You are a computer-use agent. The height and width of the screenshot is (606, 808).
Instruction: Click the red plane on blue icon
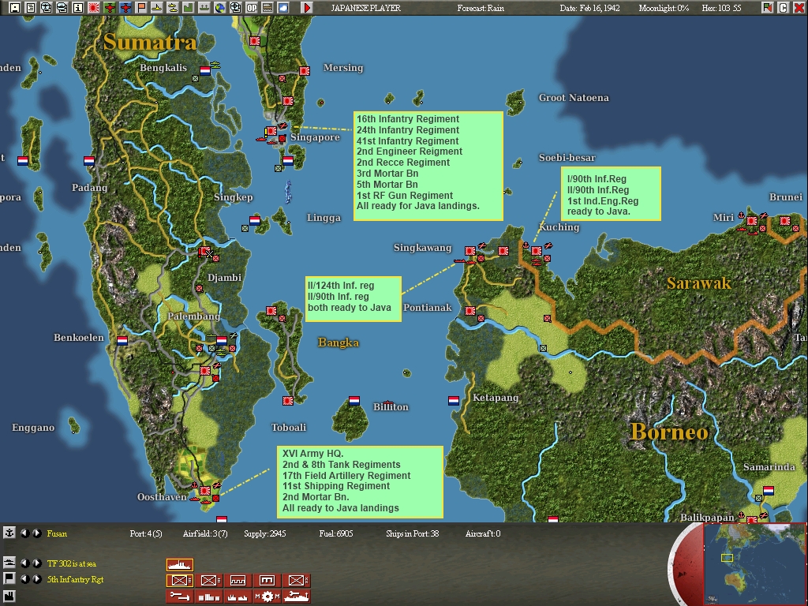click(x=125, y=7)
